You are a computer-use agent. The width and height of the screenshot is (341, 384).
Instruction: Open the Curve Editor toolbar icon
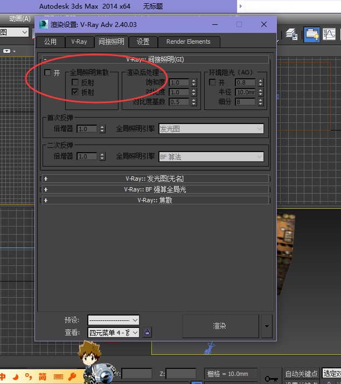tap(329, 35)
